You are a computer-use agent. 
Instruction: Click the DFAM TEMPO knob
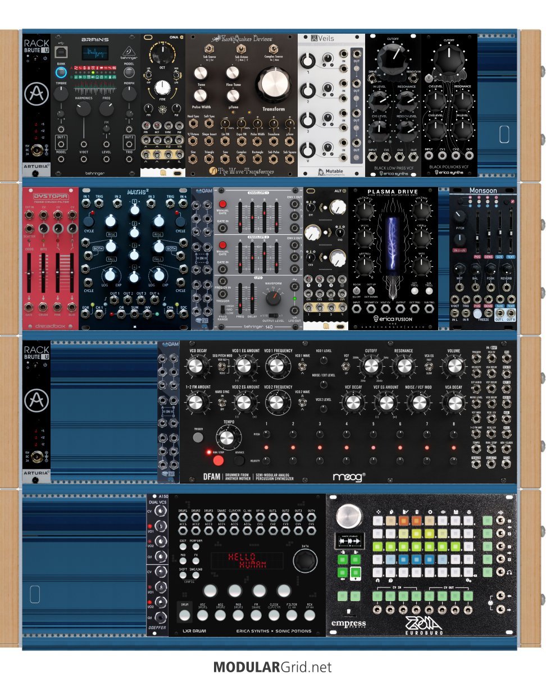pyautogui.click(x=228, y=438)
